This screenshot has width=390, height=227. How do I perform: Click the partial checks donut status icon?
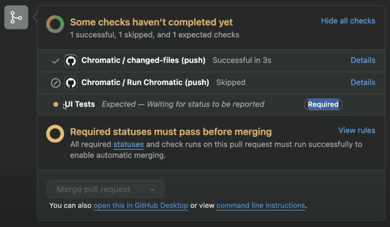pyautogui.click(x=55, y=24)
